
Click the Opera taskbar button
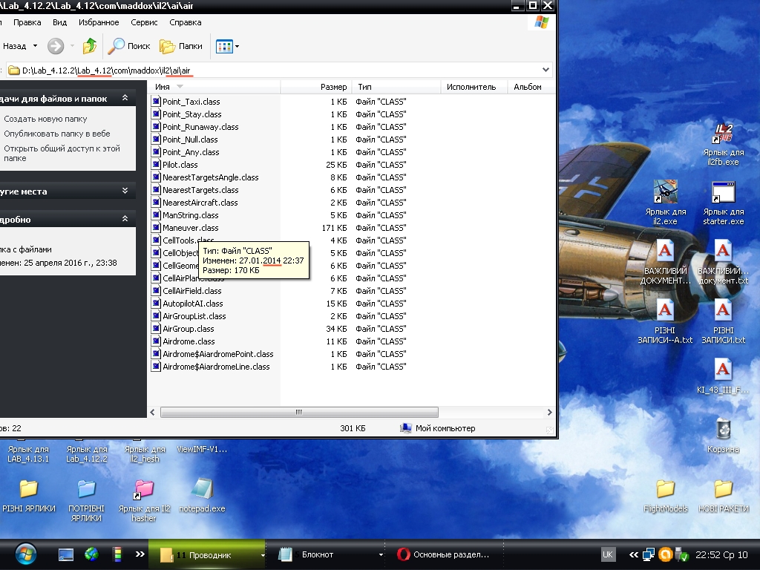coord(443,554)
